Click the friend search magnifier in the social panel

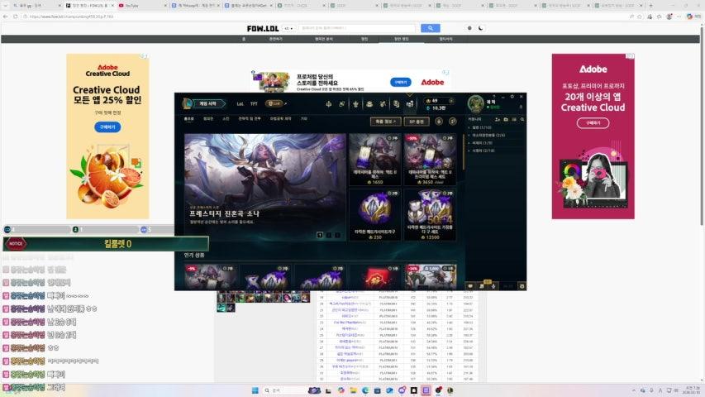522,119
